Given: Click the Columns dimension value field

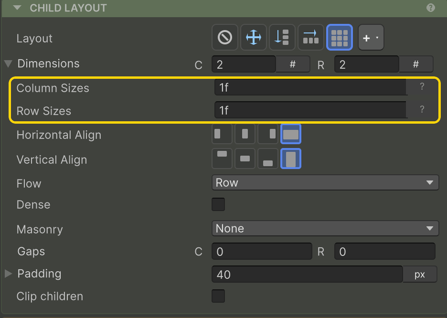Looking at the screenshot, I should click(x=244, y=64).
